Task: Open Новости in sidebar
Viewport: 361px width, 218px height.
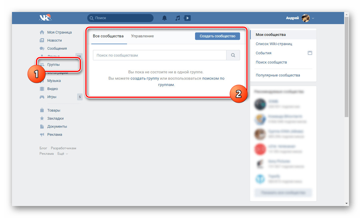Action: coord(55,40)
